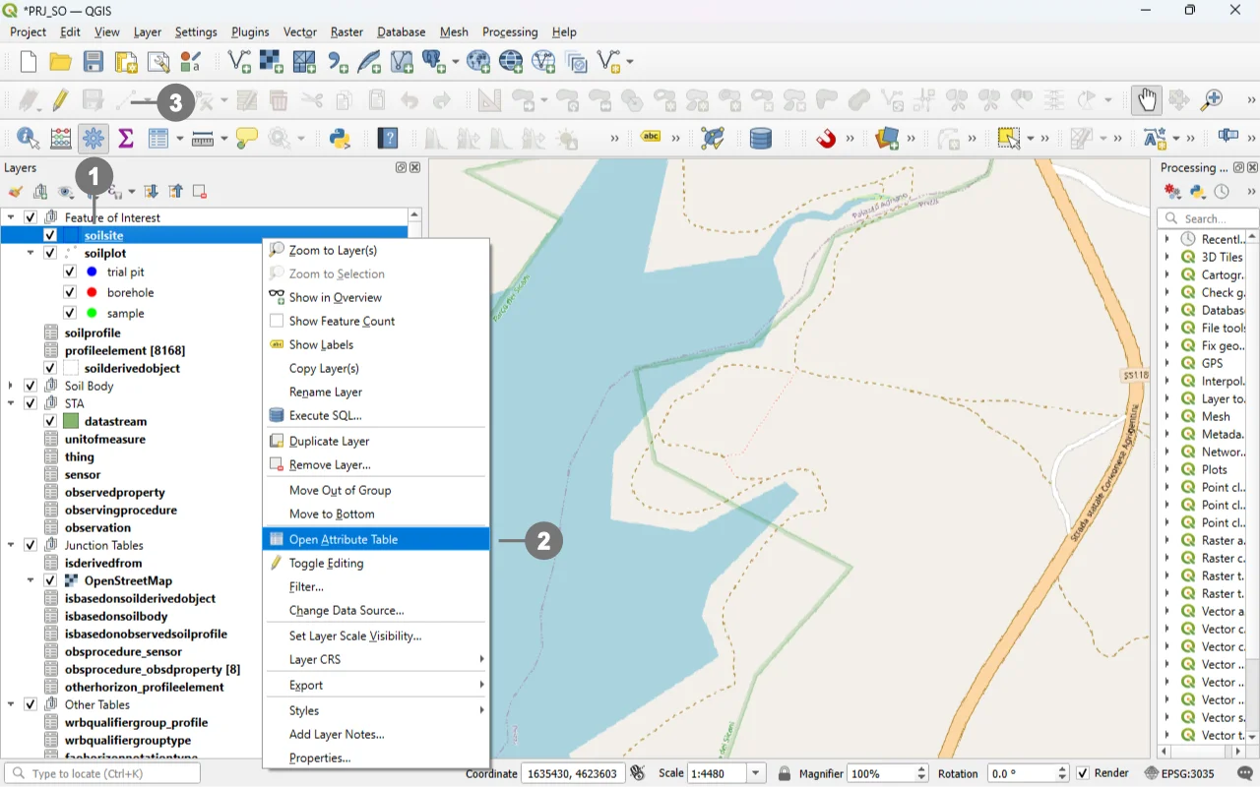Viewport: 1260px width, 787px height.
Task: Open the Python Console icon
Action: point(341,139)
